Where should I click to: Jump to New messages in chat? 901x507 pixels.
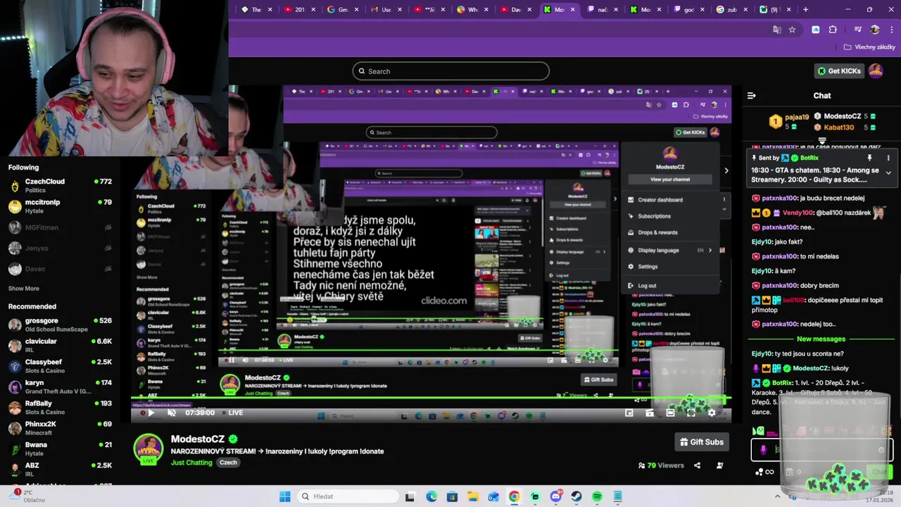pos(821,339)
